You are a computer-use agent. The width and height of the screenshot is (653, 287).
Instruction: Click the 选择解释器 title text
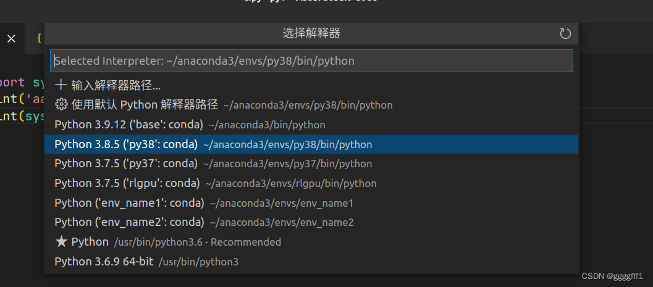click(x=311, y=33)
